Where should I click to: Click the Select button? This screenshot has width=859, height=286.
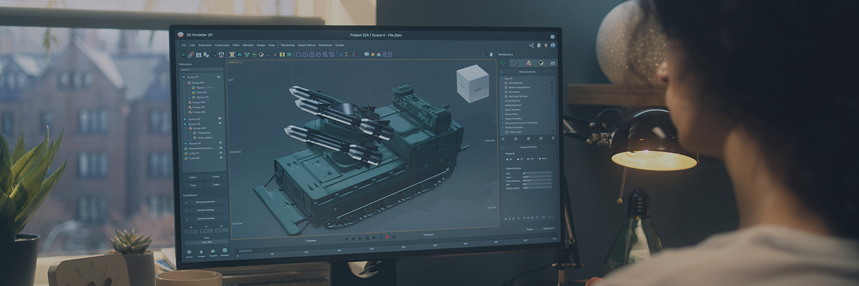click(193, 177)
